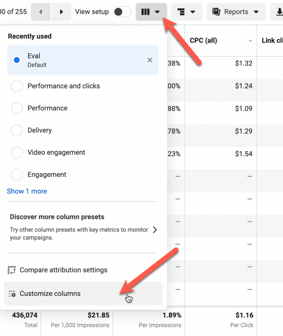Open the breakdown dropdown button

[x=186, y=12]
